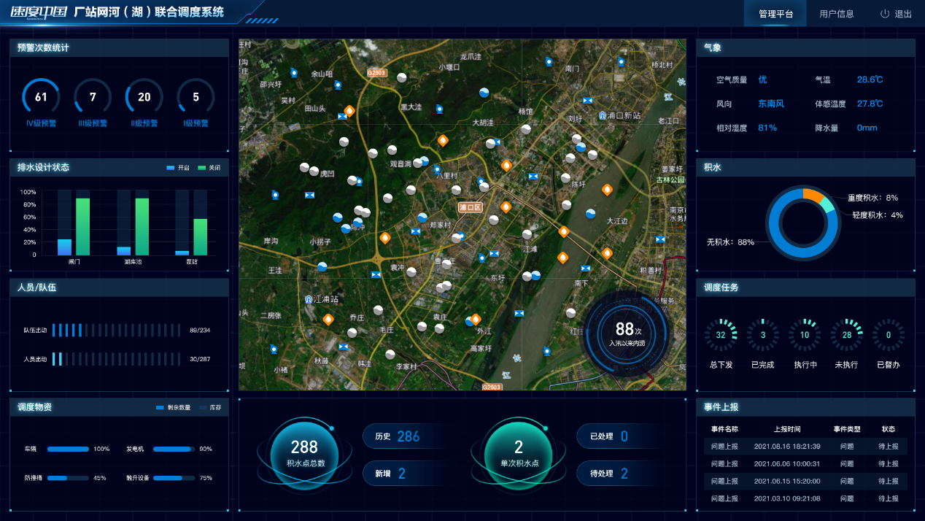Viewport: 925px width, 521px height.
Task: Select the blue water marker above 大胡洼
Action: (x=484, y=93)
